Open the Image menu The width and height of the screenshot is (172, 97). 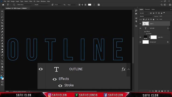point(13,1)
